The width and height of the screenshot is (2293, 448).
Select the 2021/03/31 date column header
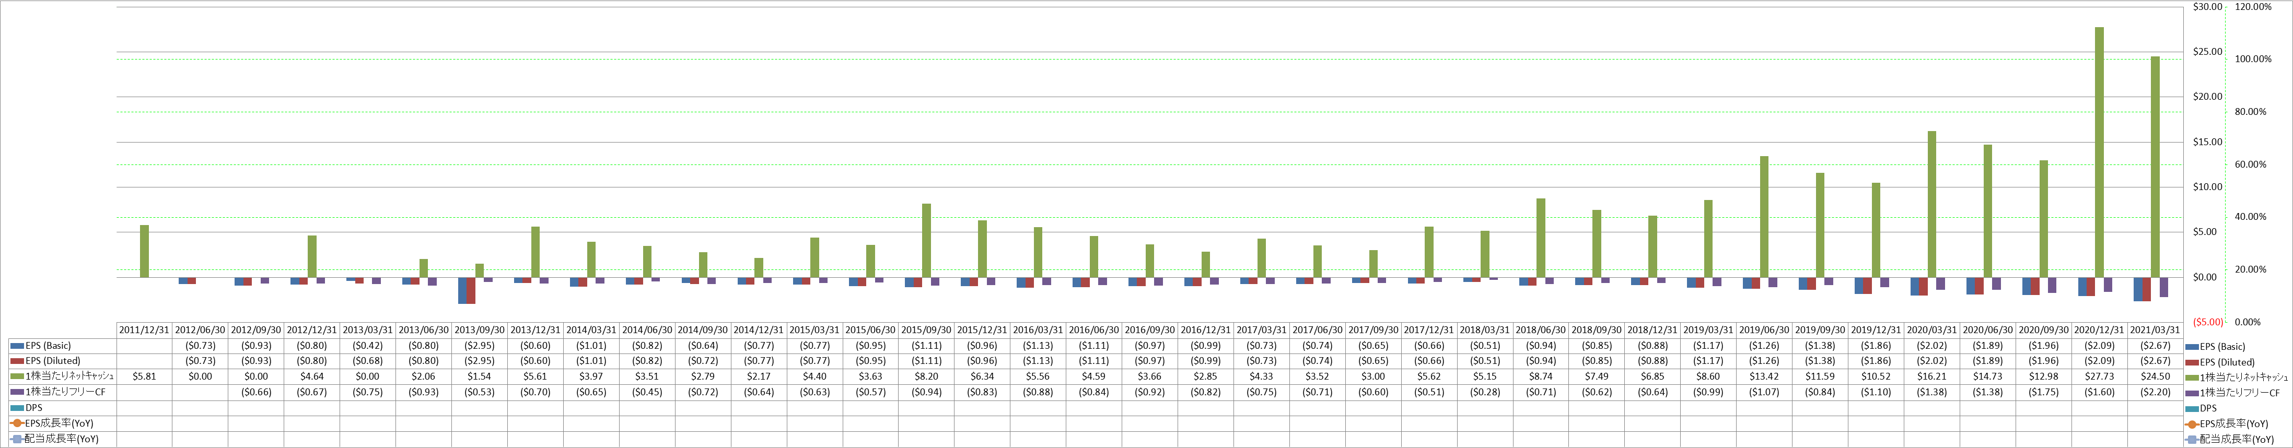point(2154,330)
